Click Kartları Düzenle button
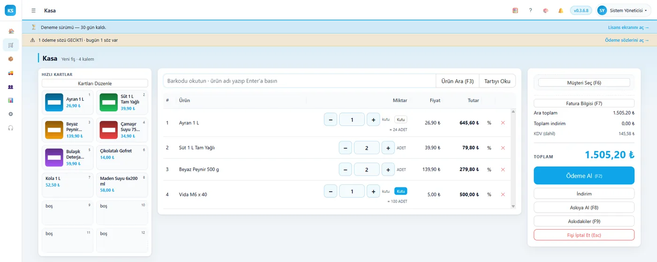 95,83
